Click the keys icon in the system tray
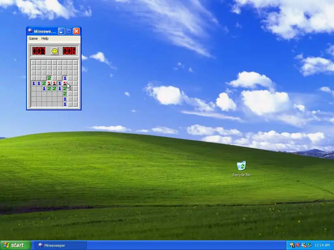Screen dimensions: 334x250 (292, 245)
